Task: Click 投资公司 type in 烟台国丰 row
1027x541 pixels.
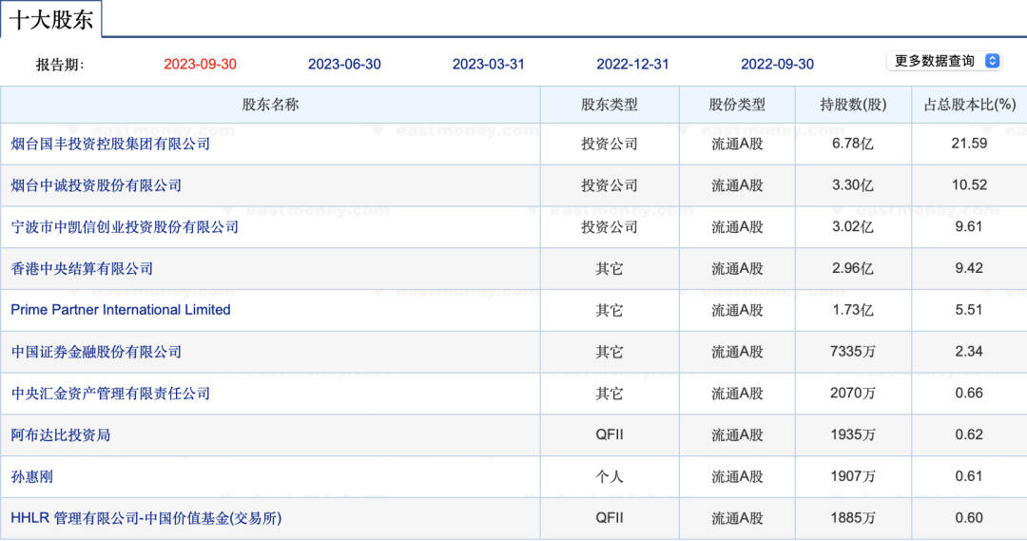Action: (610, 144)
